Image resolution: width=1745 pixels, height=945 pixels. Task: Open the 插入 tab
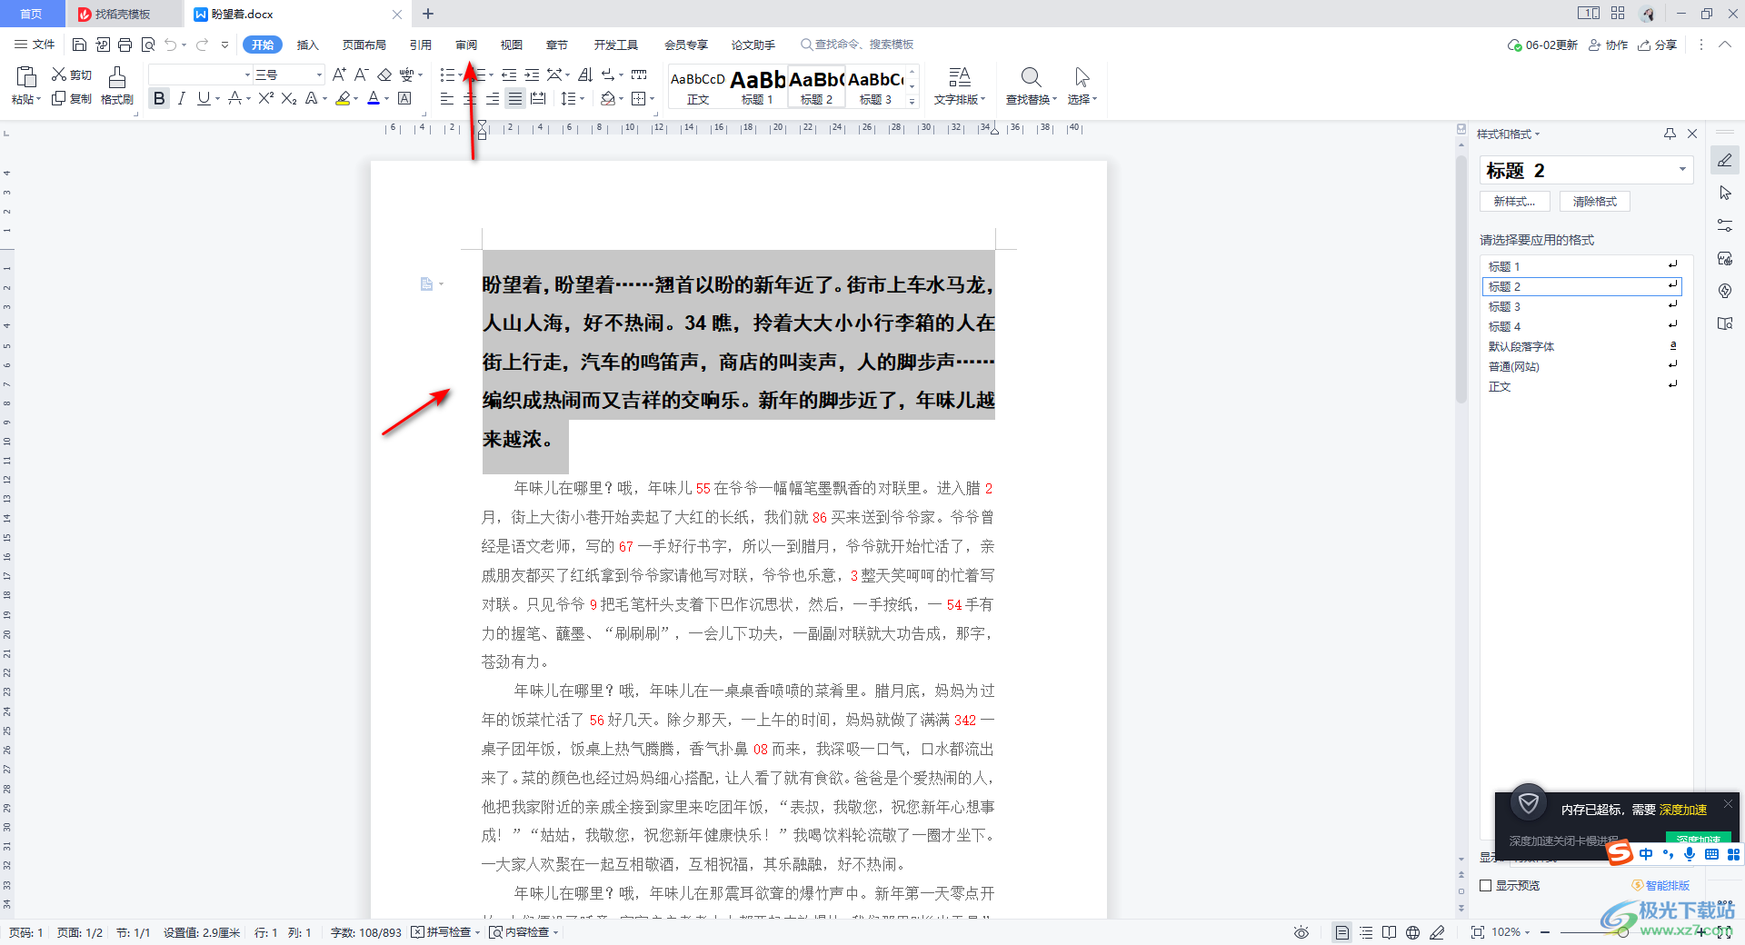[x=308, y=45]
